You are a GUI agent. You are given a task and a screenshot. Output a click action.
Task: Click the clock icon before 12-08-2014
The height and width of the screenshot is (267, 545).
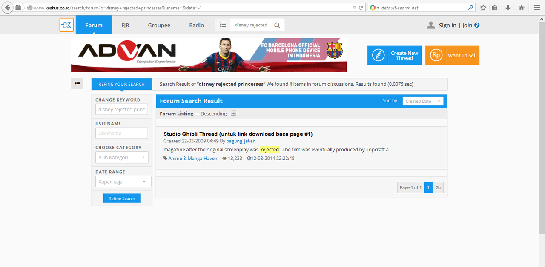[249, 158]
